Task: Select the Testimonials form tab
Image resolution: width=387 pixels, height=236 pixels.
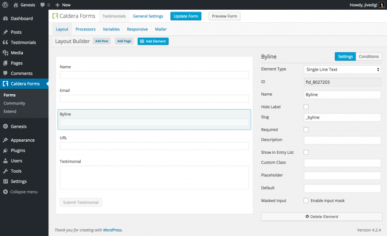Action: pyautogui.click(x=114, y=16)
